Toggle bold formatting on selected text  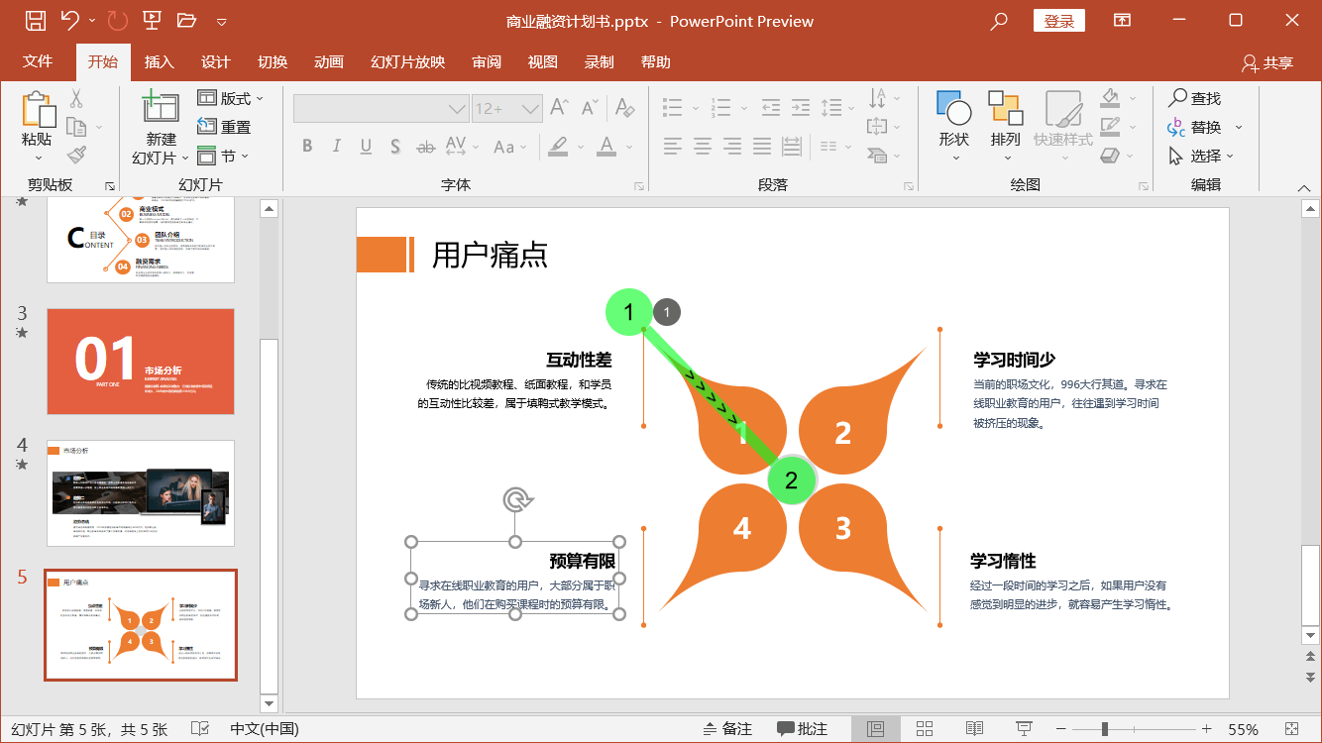click(x=307, y=146)
